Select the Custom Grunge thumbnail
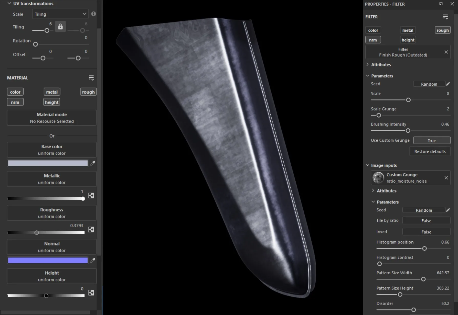The width and height of the screenshot is (458, 315). point(378,178)
